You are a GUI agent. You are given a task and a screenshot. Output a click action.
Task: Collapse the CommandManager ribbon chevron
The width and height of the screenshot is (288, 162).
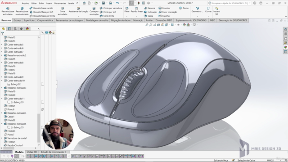[286, 16]
